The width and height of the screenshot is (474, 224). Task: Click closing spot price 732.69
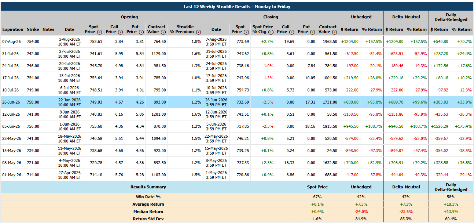(x=243, y=102)
